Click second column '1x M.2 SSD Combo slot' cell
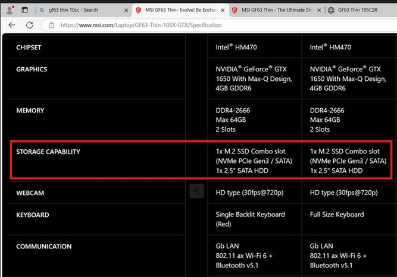This screenshot has height=277, width=397. pos(348,161)
